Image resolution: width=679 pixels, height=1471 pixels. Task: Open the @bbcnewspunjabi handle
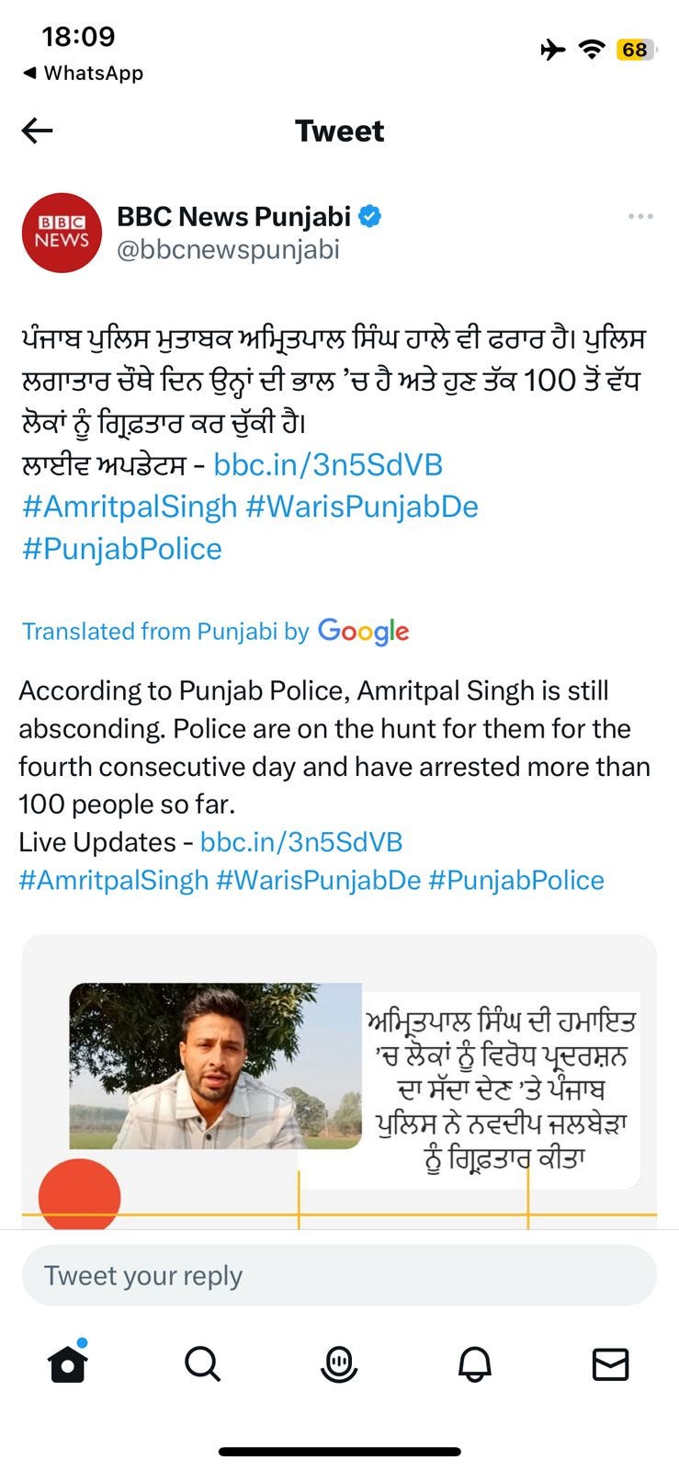(x=228, y=250)
